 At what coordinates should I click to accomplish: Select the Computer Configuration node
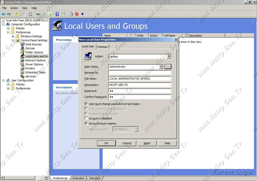pos(25,24)
